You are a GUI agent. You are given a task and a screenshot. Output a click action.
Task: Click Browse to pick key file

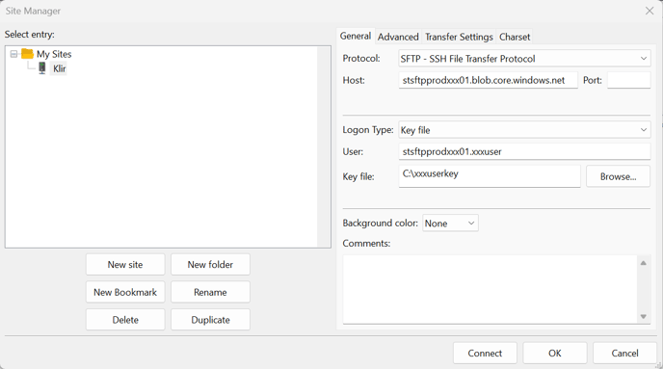click(x=618, y=176)
